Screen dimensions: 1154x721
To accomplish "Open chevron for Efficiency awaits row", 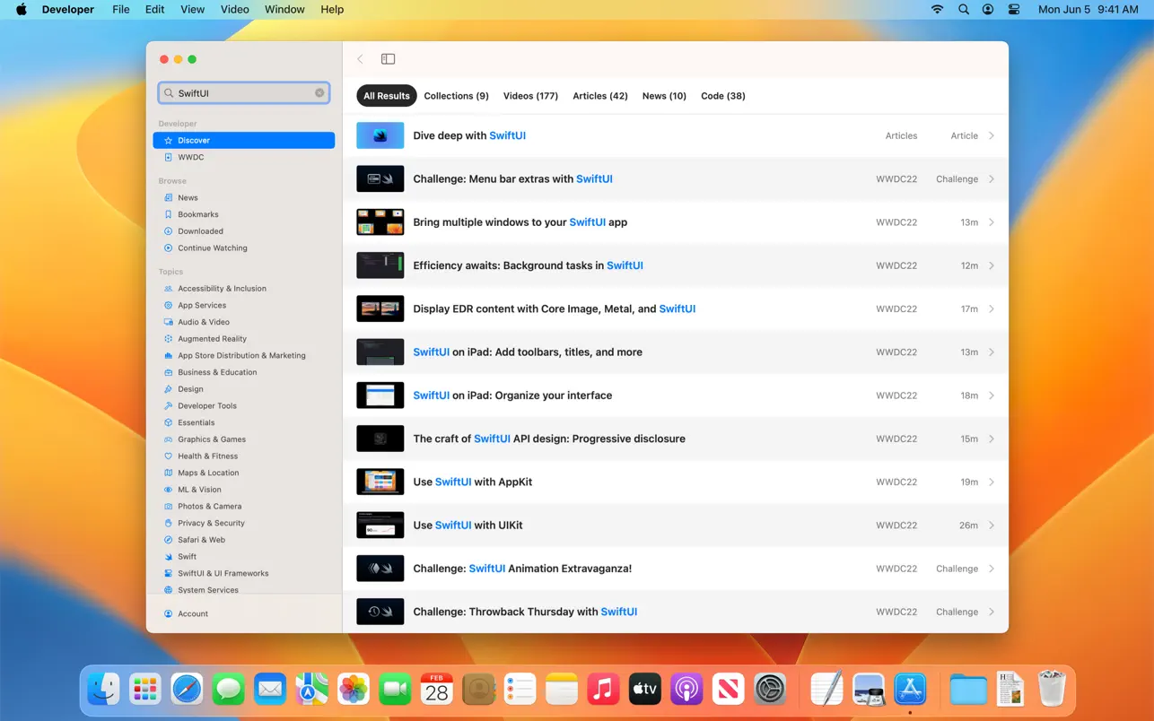I will [992, 265].
